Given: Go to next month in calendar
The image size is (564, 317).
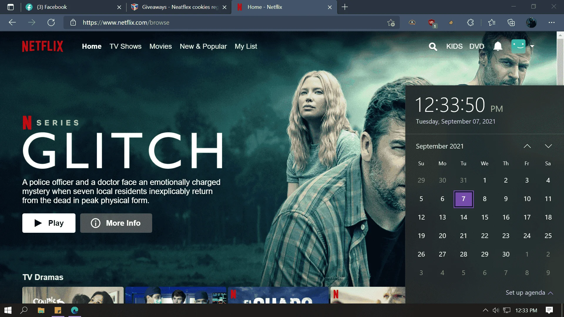Looking at the screenshot, I should tap(548, 146).
